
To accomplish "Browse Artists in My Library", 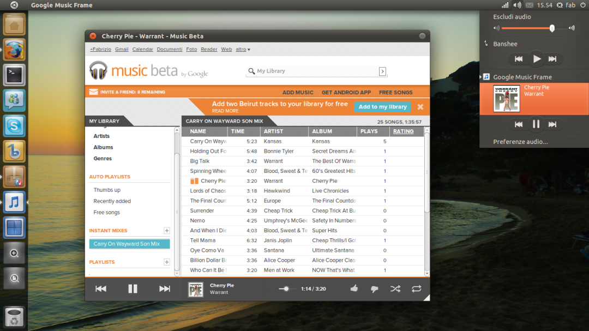I will point(101,136).
